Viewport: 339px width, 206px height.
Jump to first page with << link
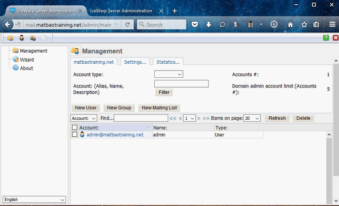tap(173, 118)
